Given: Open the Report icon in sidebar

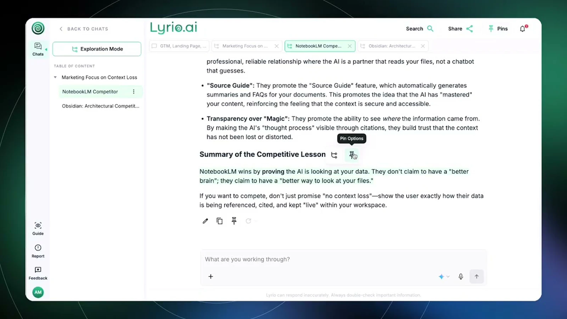Looking at the screenshot, I should pyautogui.click(x=38, y=251).
